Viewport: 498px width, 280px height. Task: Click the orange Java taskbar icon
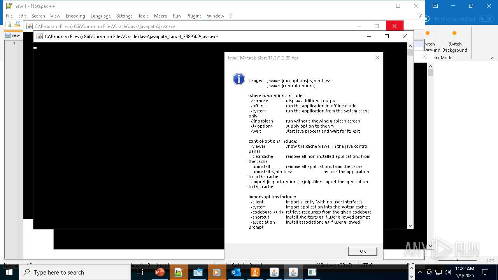255,272
